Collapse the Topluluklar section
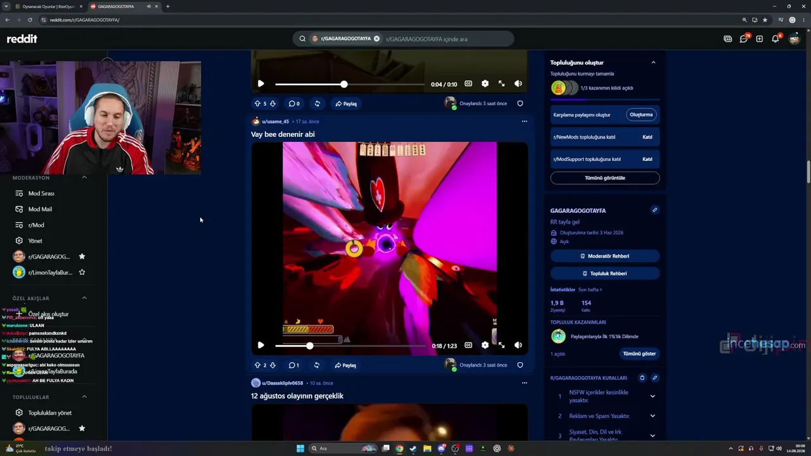 84,397
